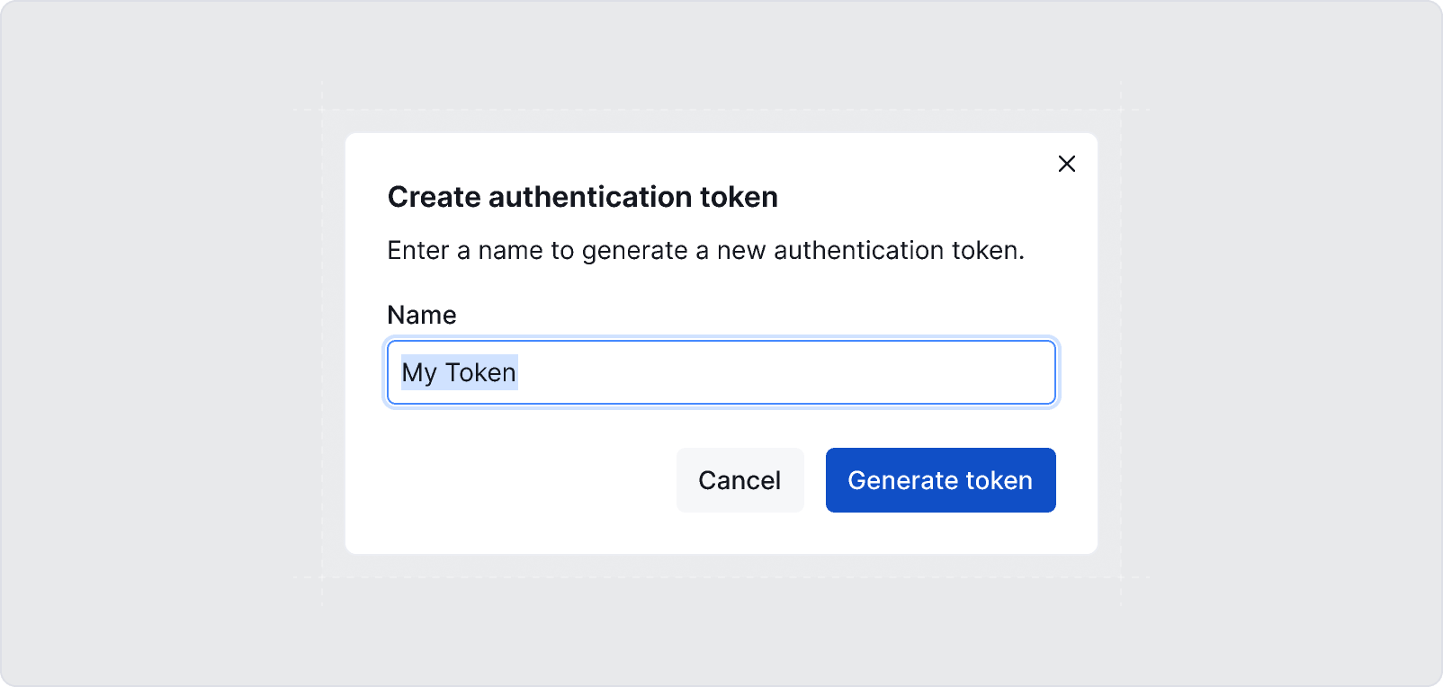Click the Name label above the input
This screenshot has height=687, width=1443.
pyautogui.click(x=421, y=315)
